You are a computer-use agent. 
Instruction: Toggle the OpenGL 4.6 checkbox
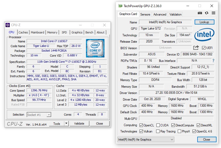194,131
